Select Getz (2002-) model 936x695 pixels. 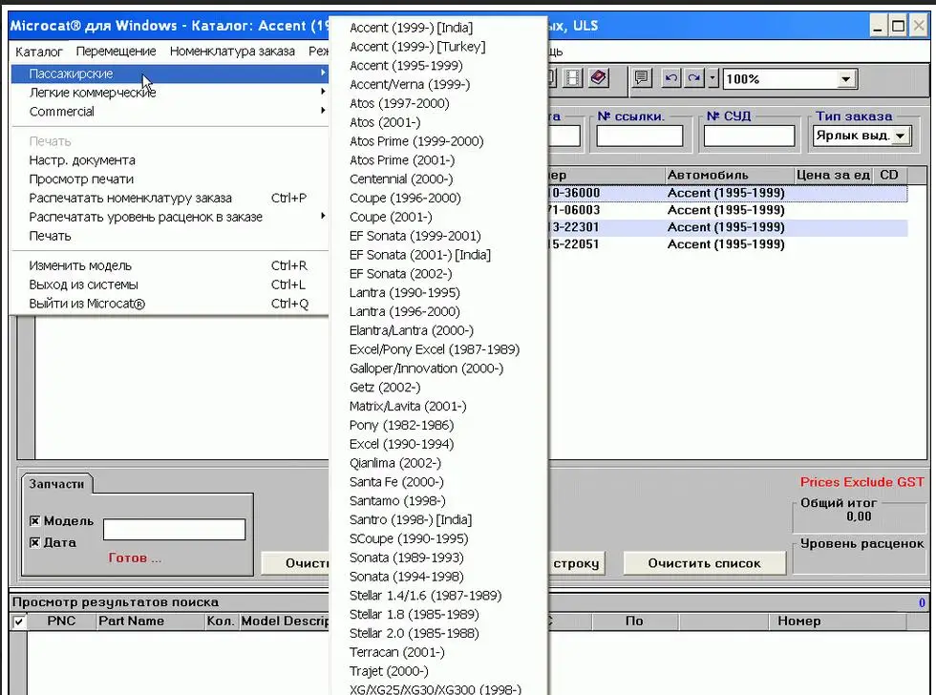pos(438,388)
